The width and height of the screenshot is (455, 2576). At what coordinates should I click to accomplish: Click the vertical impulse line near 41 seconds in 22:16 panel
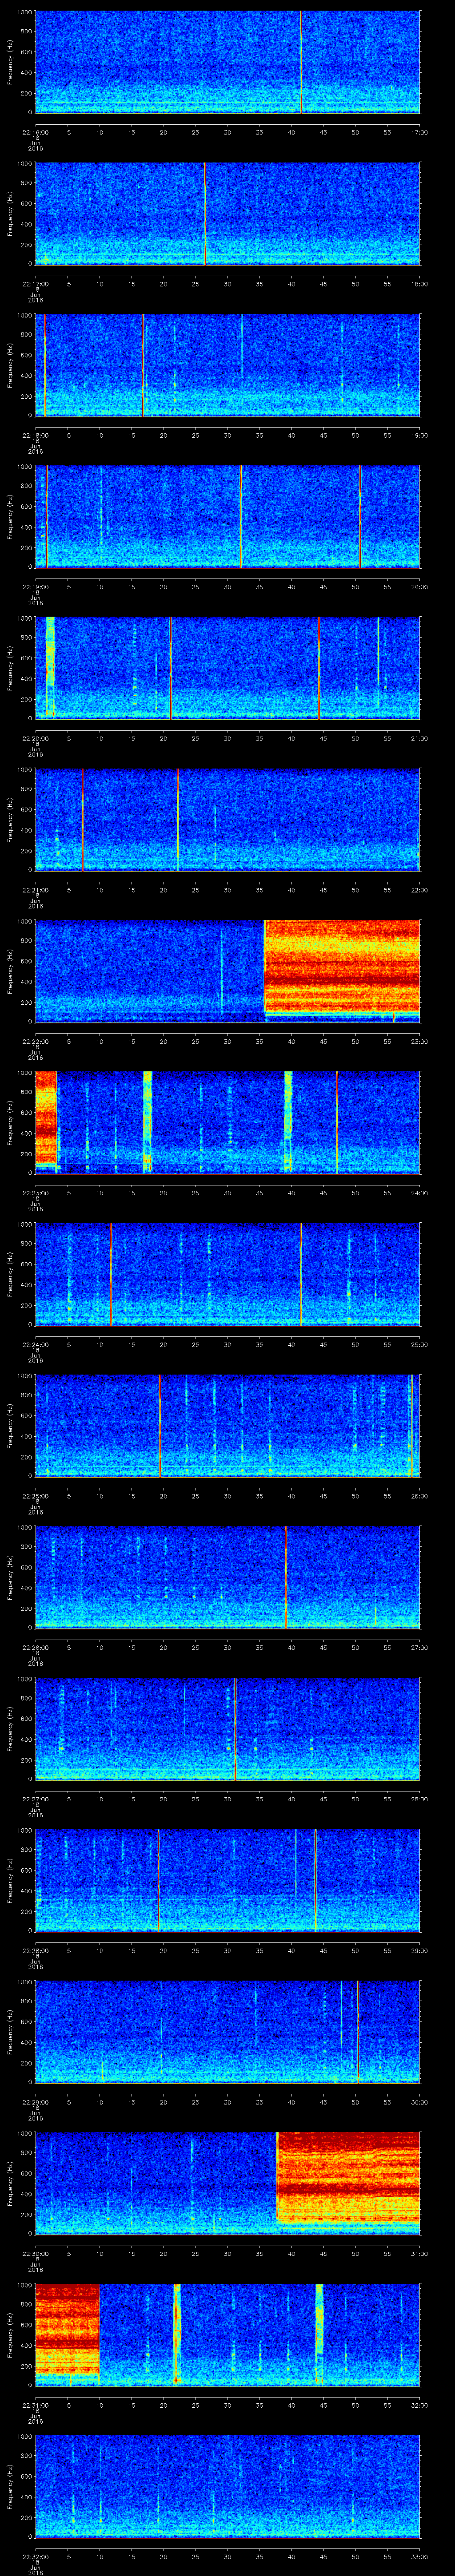[x=301, y=62]
